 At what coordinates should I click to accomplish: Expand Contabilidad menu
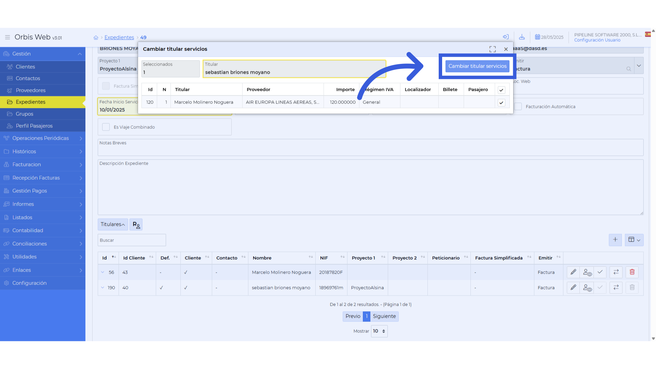coord(43,231)
